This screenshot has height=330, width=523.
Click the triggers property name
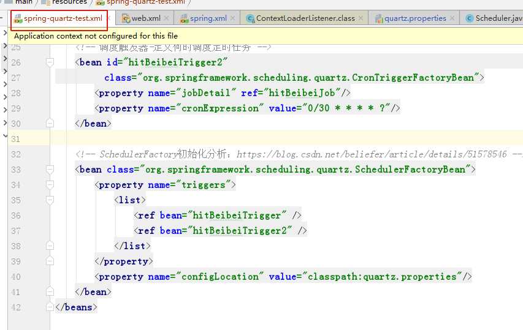204,185
